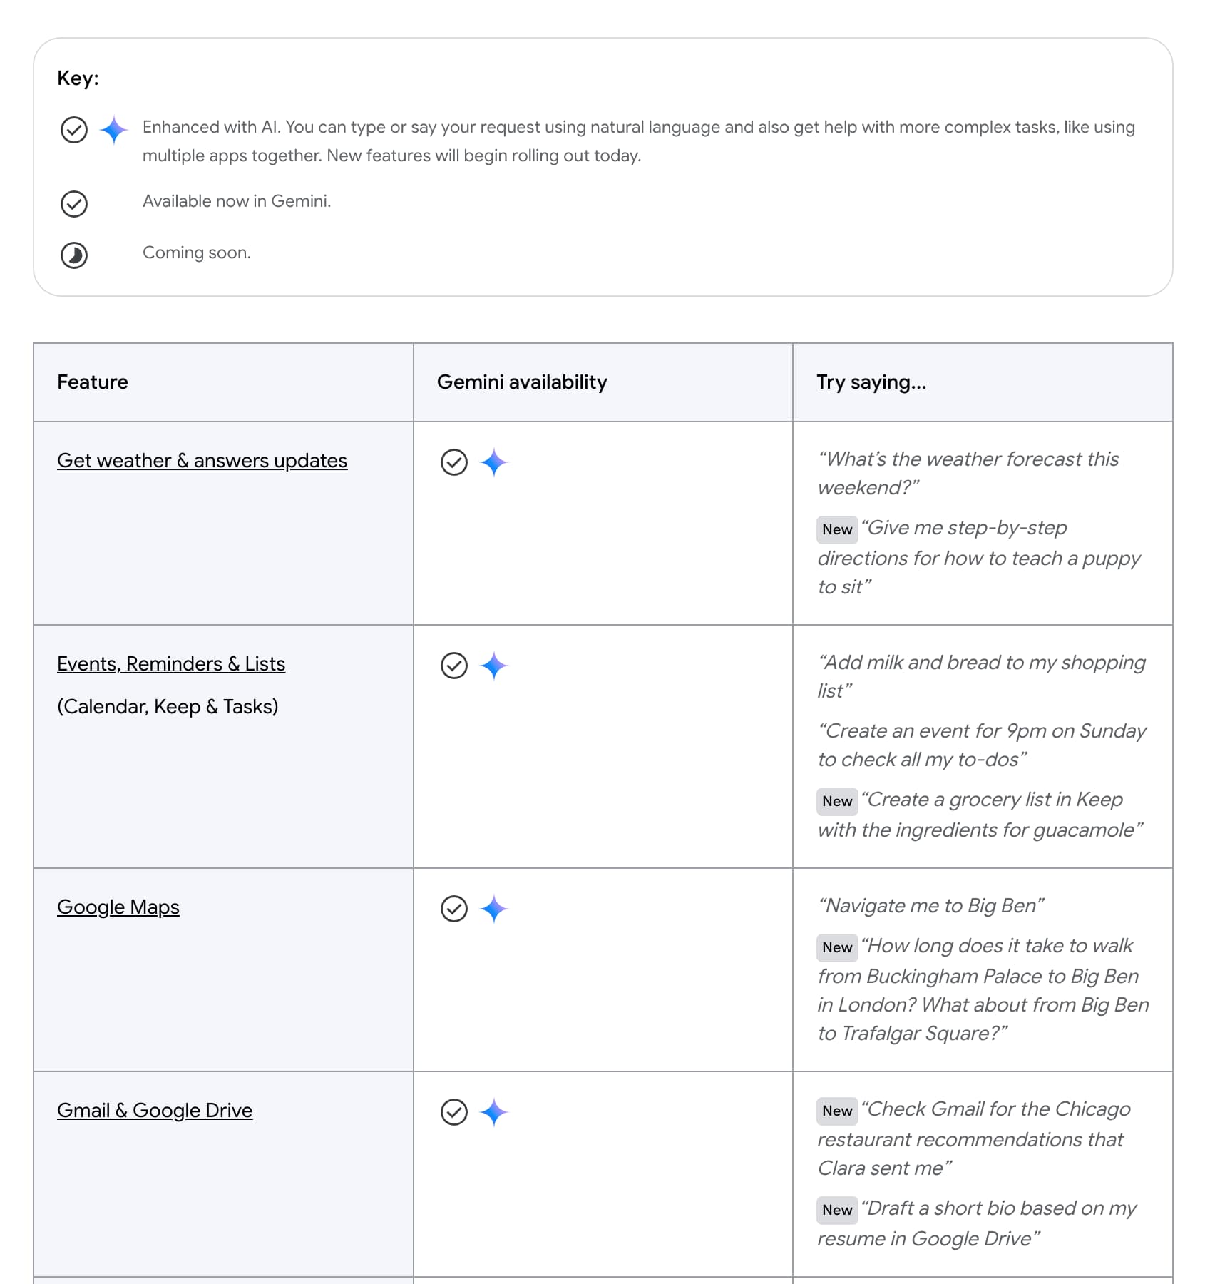Click the New badge beside grocery list example
The width and height of the screenshot is (1205, 1284).
(x=837, y=801)
